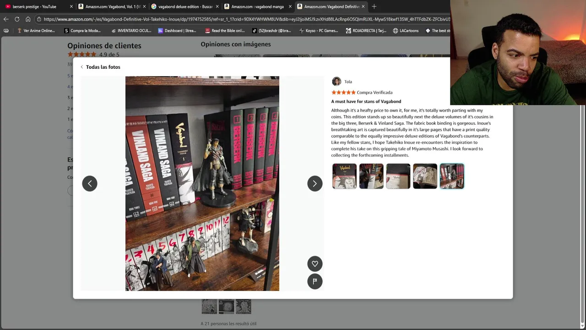The height and width of the screenshot is (330, 586).
Task: Navigate back in the browser
Action: [6, 19]
